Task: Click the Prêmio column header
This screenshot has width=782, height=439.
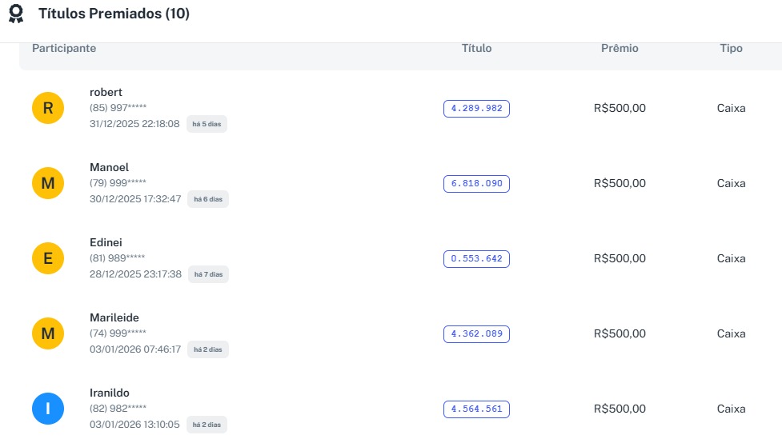Action: click(x=620, y=49)
